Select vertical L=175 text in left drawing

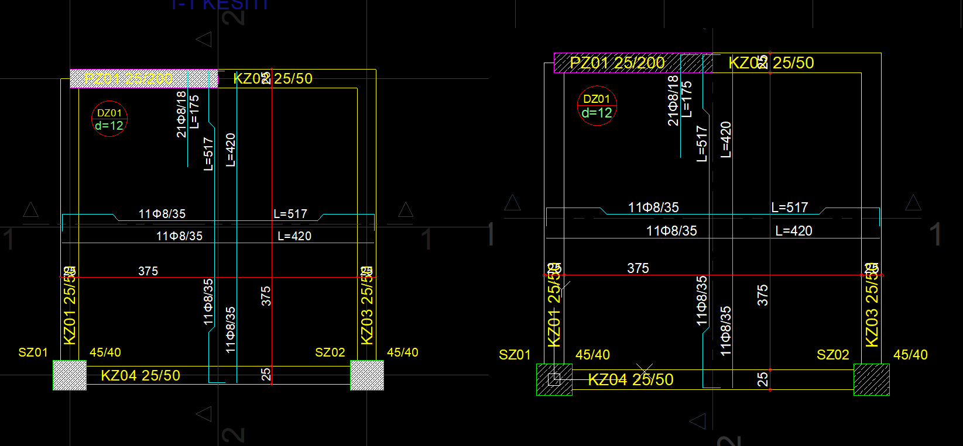click(x=194, y=112)
